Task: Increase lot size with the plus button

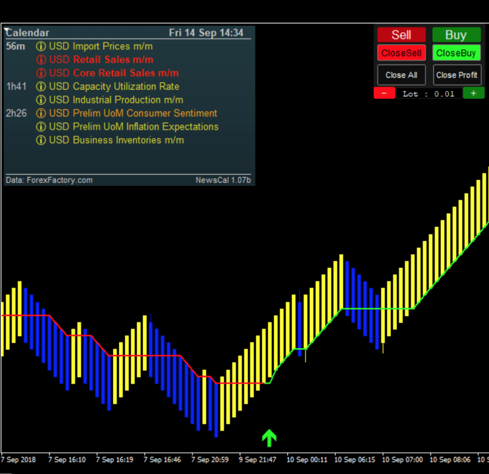Action: click(x=473, y=93)
